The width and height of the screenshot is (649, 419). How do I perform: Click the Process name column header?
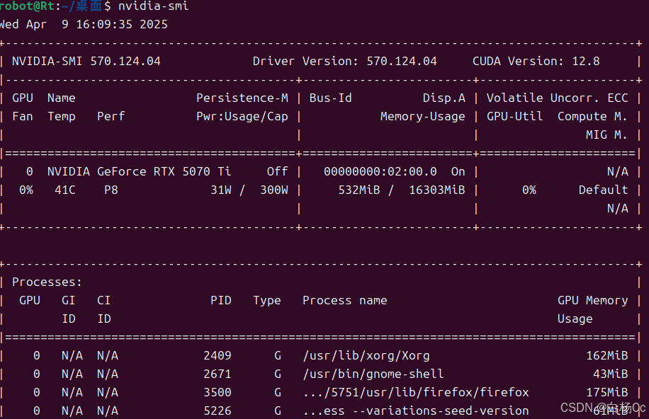(x=345, y=300)
